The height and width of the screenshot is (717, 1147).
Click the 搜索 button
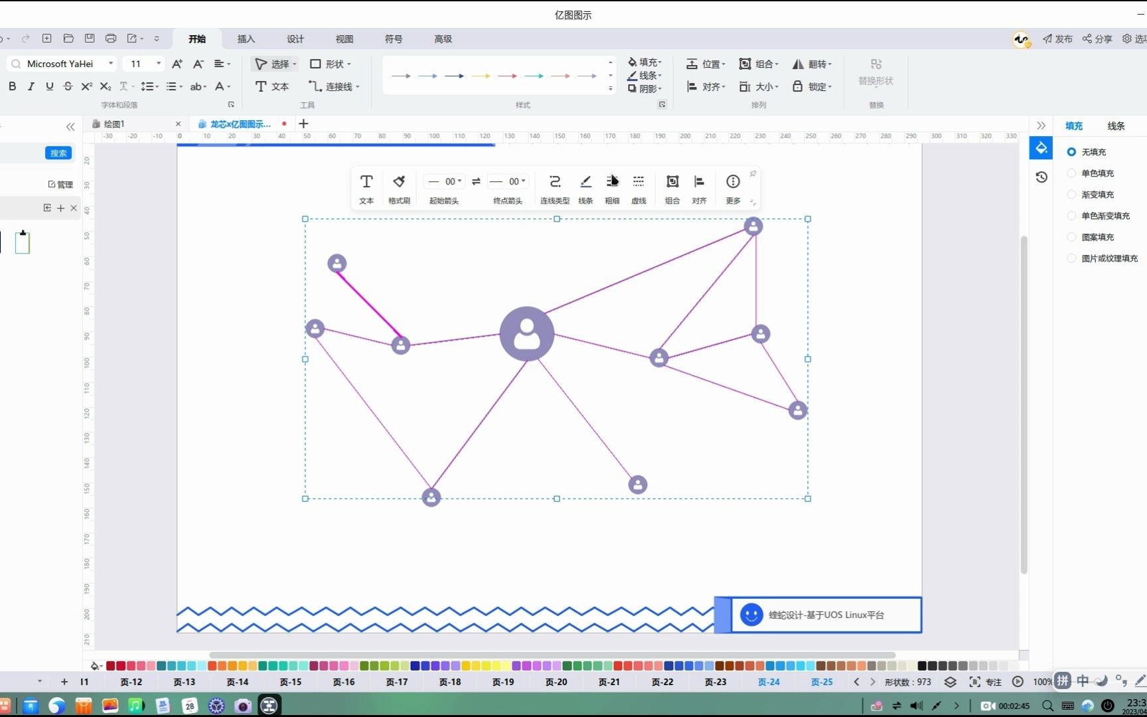point(58,153)
